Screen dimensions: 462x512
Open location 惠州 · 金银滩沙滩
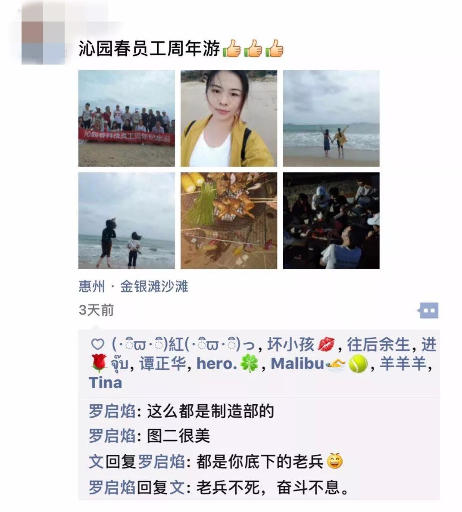133,286
